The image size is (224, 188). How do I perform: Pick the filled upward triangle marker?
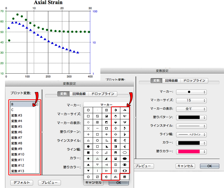[x=88, y=165]
